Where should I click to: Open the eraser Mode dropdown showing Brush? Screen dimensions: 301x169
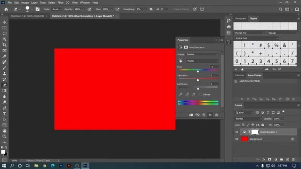(x=56, y=9)
